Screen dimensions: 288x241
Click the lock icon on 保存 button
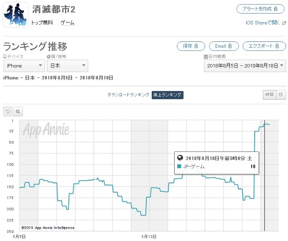pos(196,46)
